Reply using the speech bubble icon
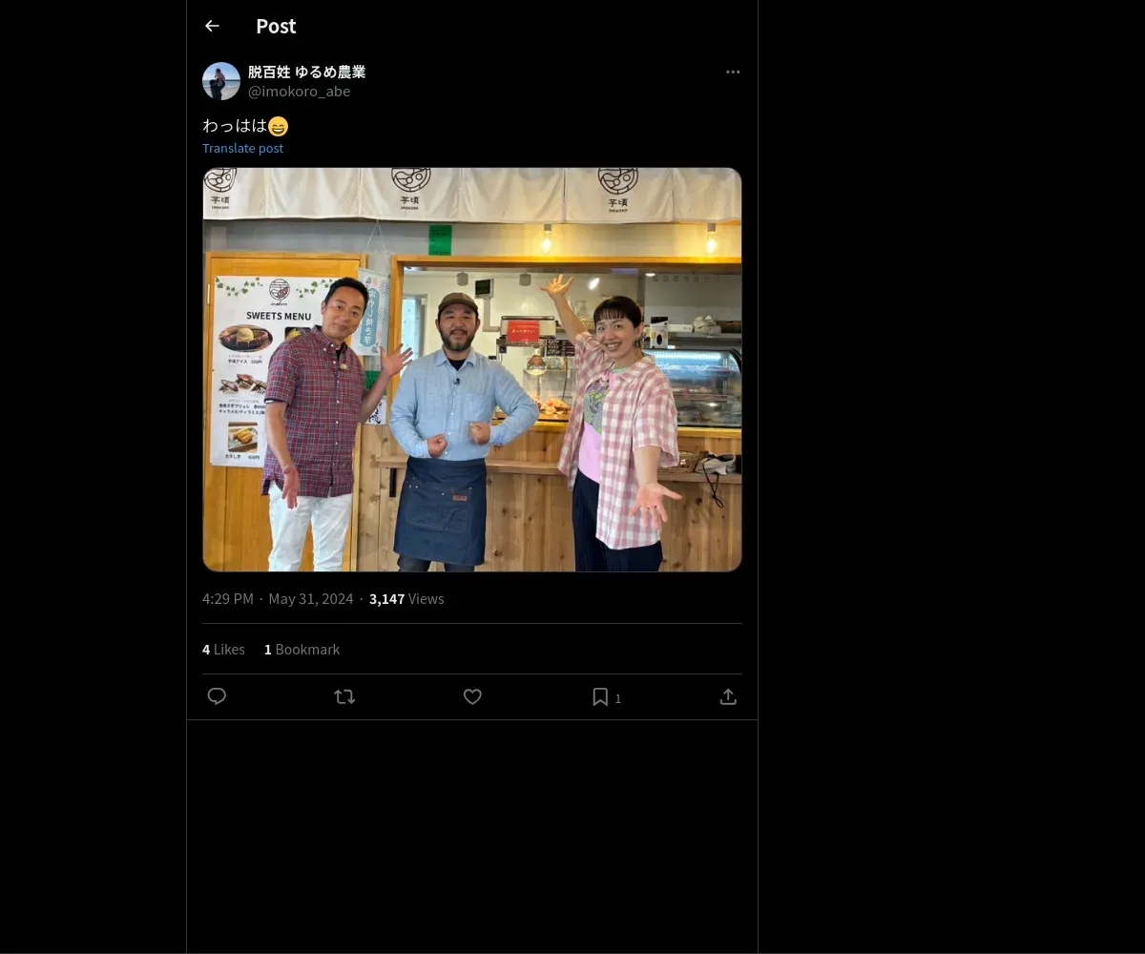Viewport: 1145px width, 954px height. [217, 696]
